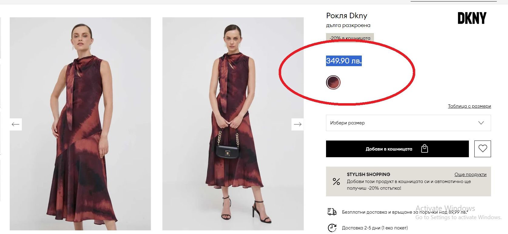Click the '-20% в кошницата' badge
The width and height of the screenshot is (508, 234).
350,38
